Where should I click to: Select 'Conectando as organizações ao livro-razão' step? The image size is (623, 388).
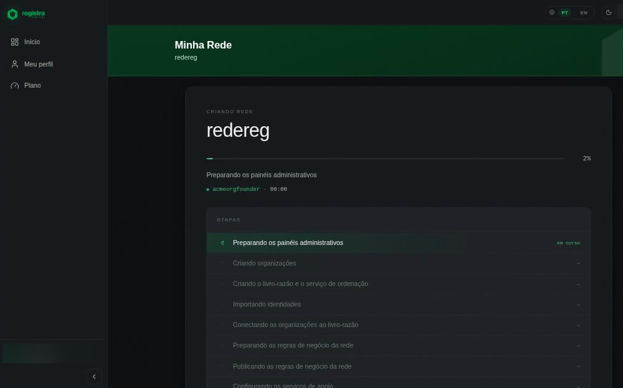(399, 325)
